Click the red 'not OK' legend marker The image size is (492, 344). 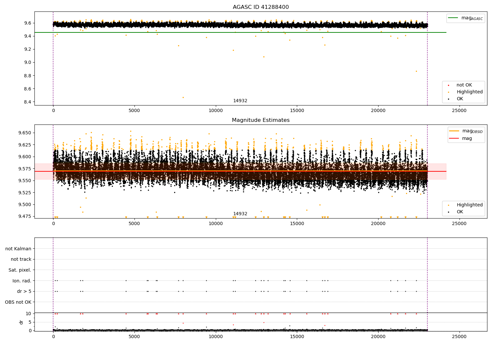tap(448, 85)
